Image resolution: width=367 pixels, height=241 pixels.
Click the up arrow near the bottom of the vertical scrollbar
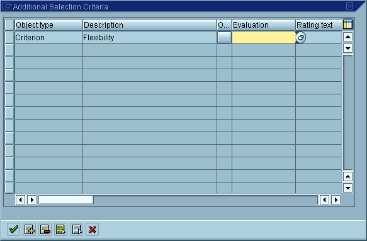pos(348,176)
